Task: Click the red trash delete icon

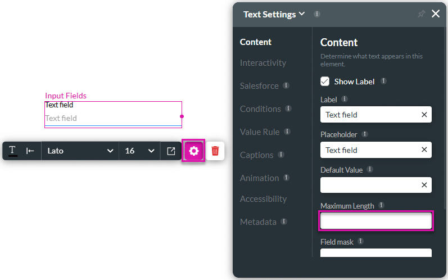Action: (215, 151)
